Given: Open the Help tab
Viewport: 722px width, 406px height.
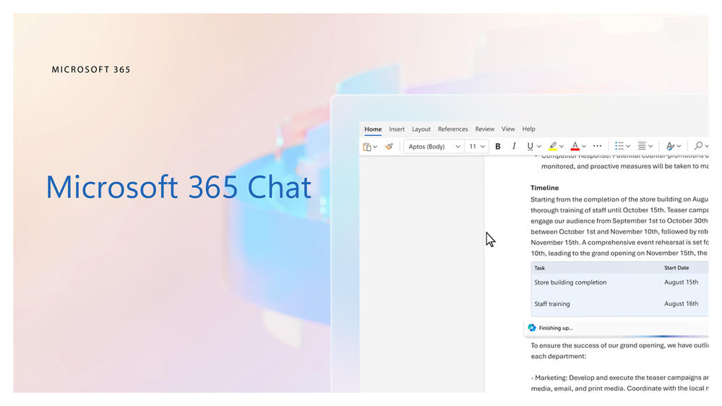Looking at the screenshot, I should [528, 129].
